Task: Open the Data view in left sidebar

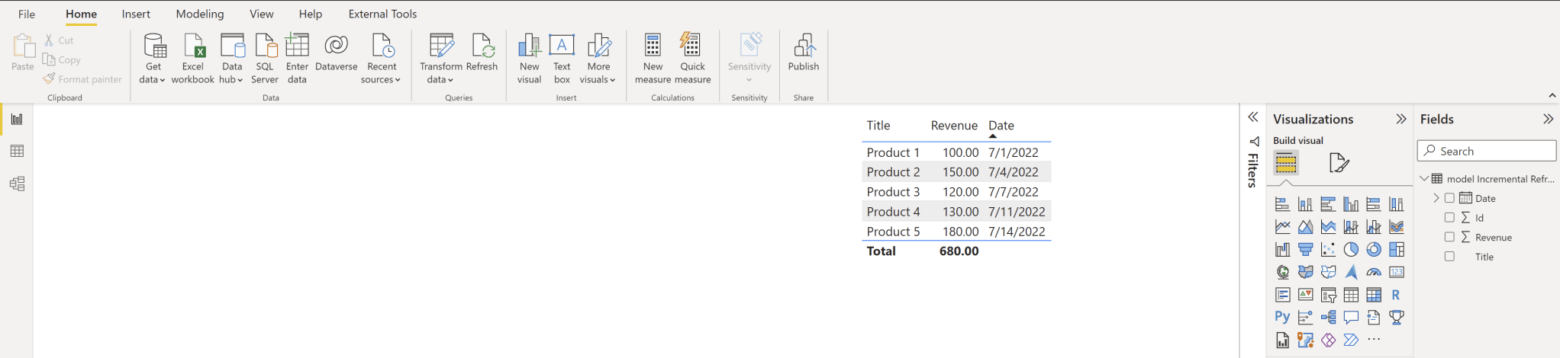Action: coord(17,151)
